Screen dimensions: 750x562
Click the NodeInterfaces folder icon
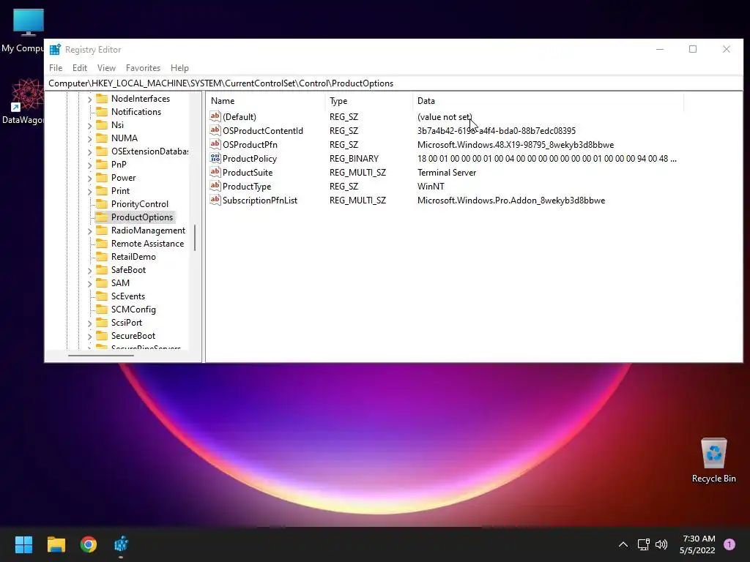(x=101, y=99)
